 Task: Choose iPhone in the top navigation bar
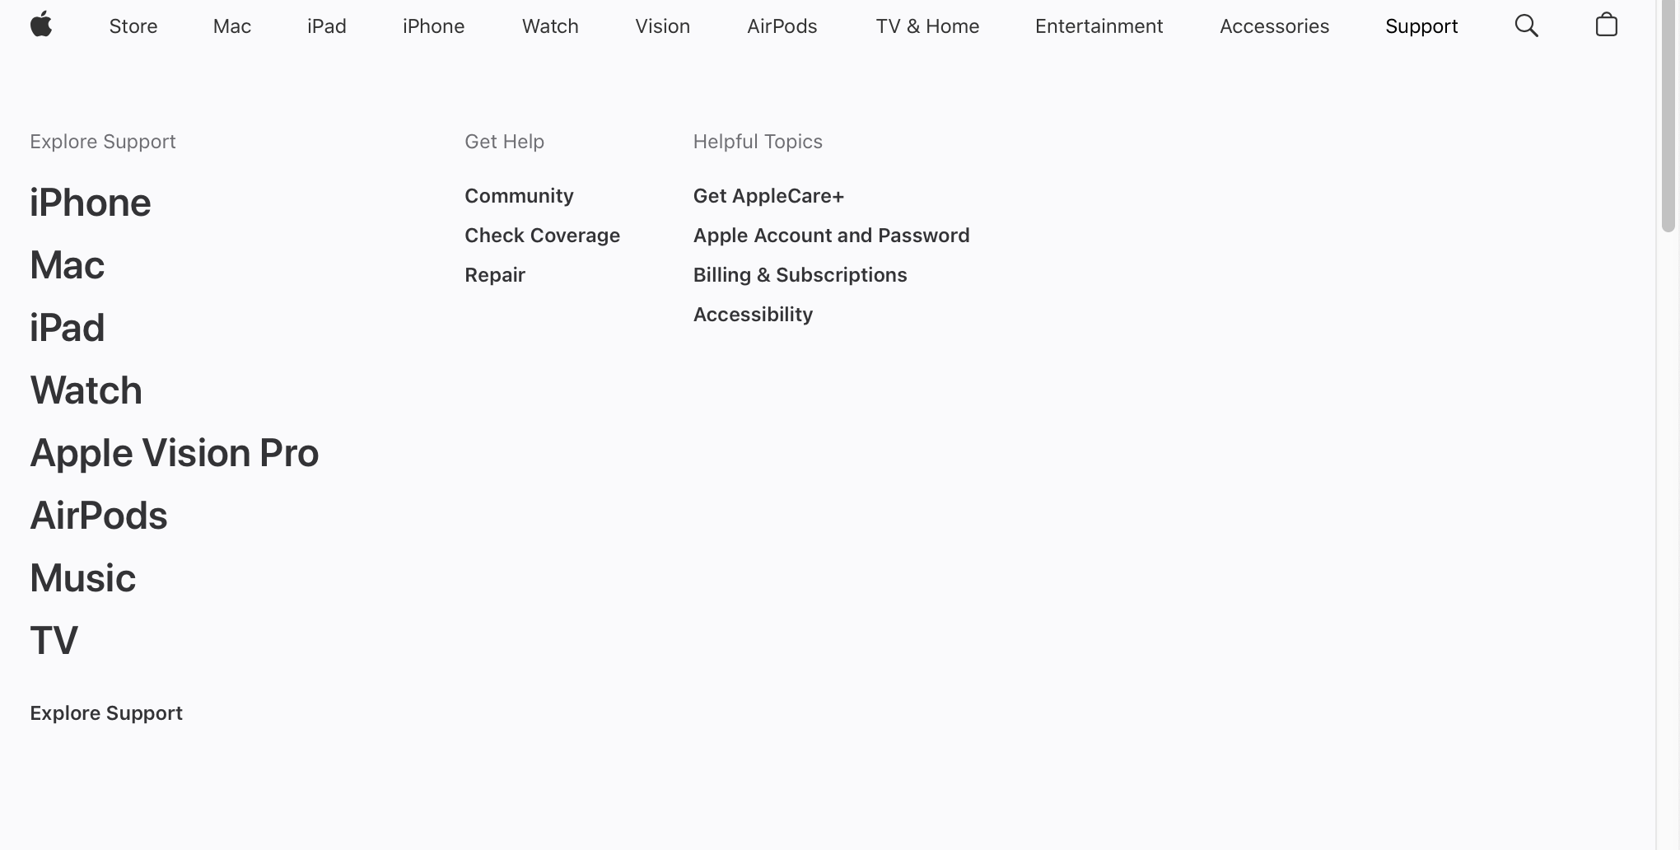coord(434,26)
